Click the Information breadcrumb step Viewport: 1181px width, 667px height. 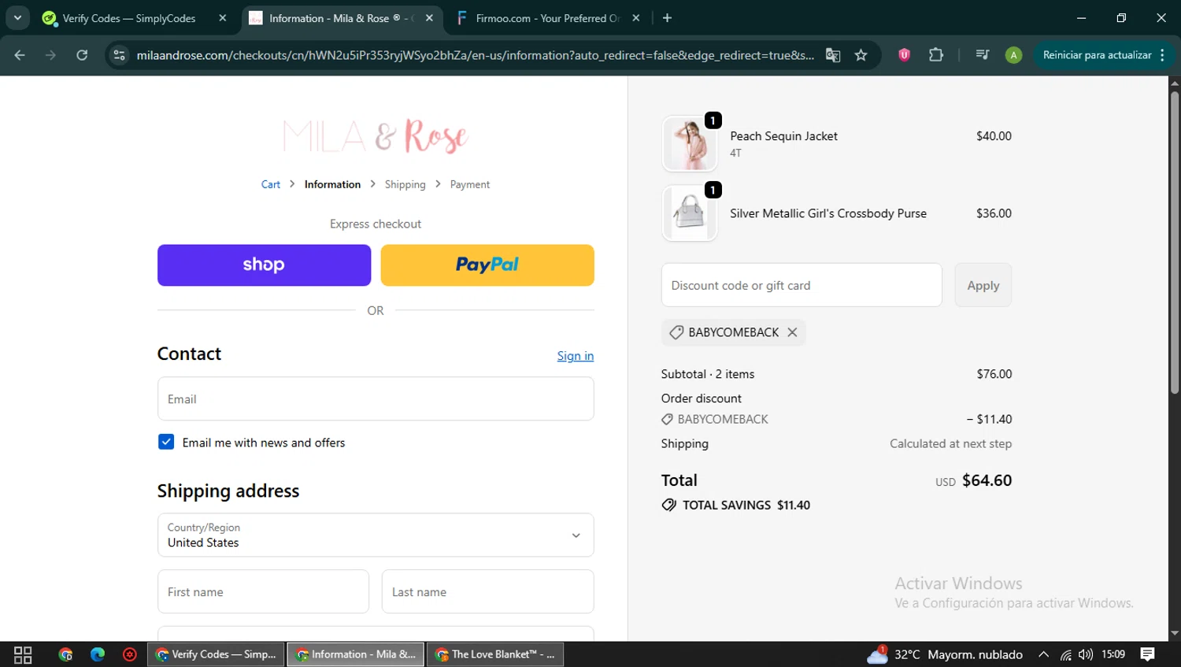click(x=332, y=184)
